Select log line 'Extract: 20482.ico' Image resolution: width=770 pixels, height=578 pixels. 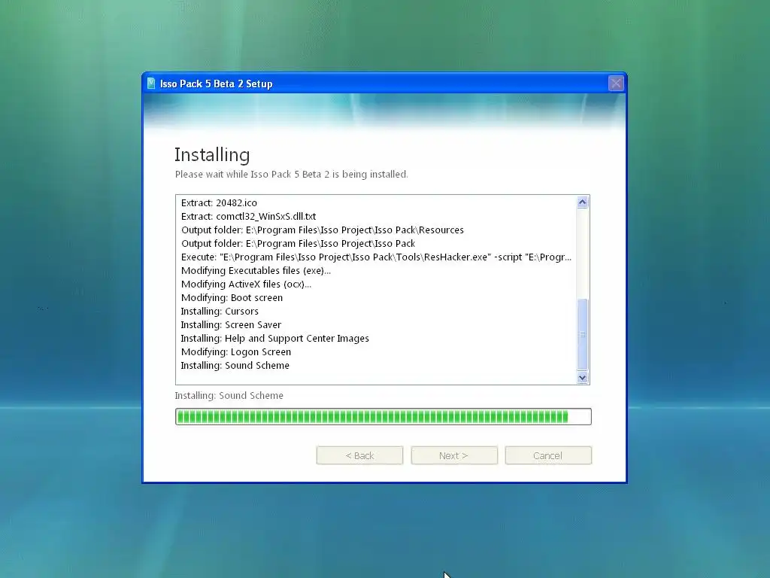(219, 203)
